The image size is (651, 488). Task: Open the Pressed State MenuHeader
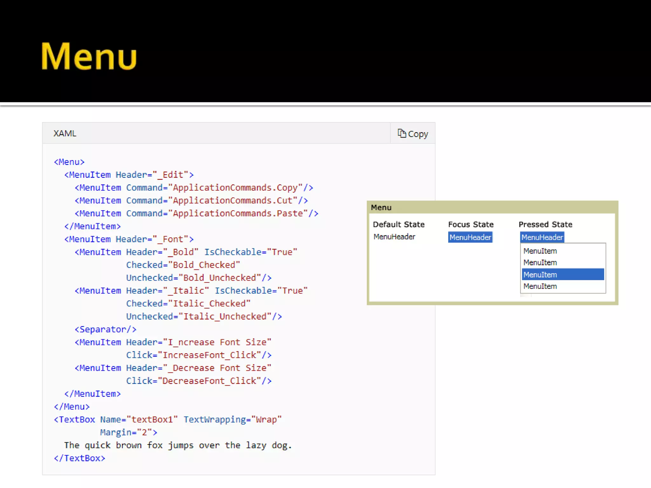point(542,237)
